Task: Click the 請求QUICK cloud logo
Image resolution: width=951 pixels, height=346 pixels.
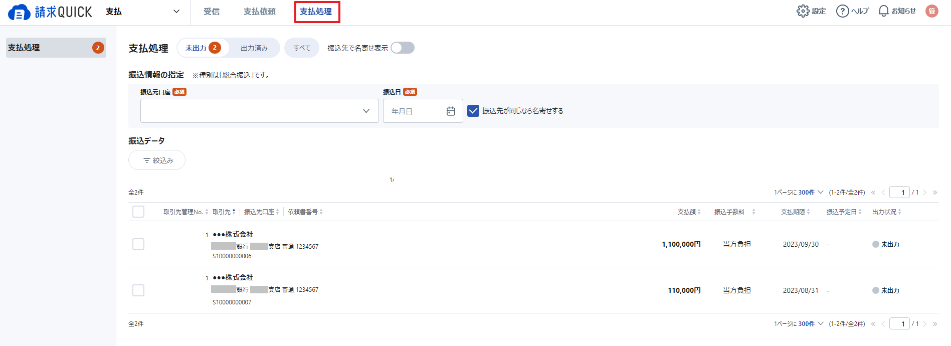Action: click(x=50, y=12)
